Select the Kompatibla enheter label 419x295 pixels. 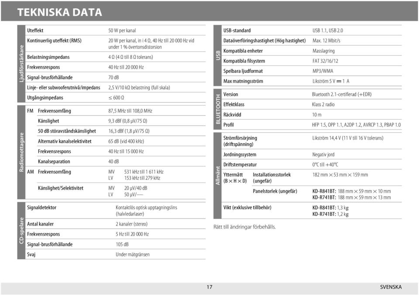[x=243, y=51]
